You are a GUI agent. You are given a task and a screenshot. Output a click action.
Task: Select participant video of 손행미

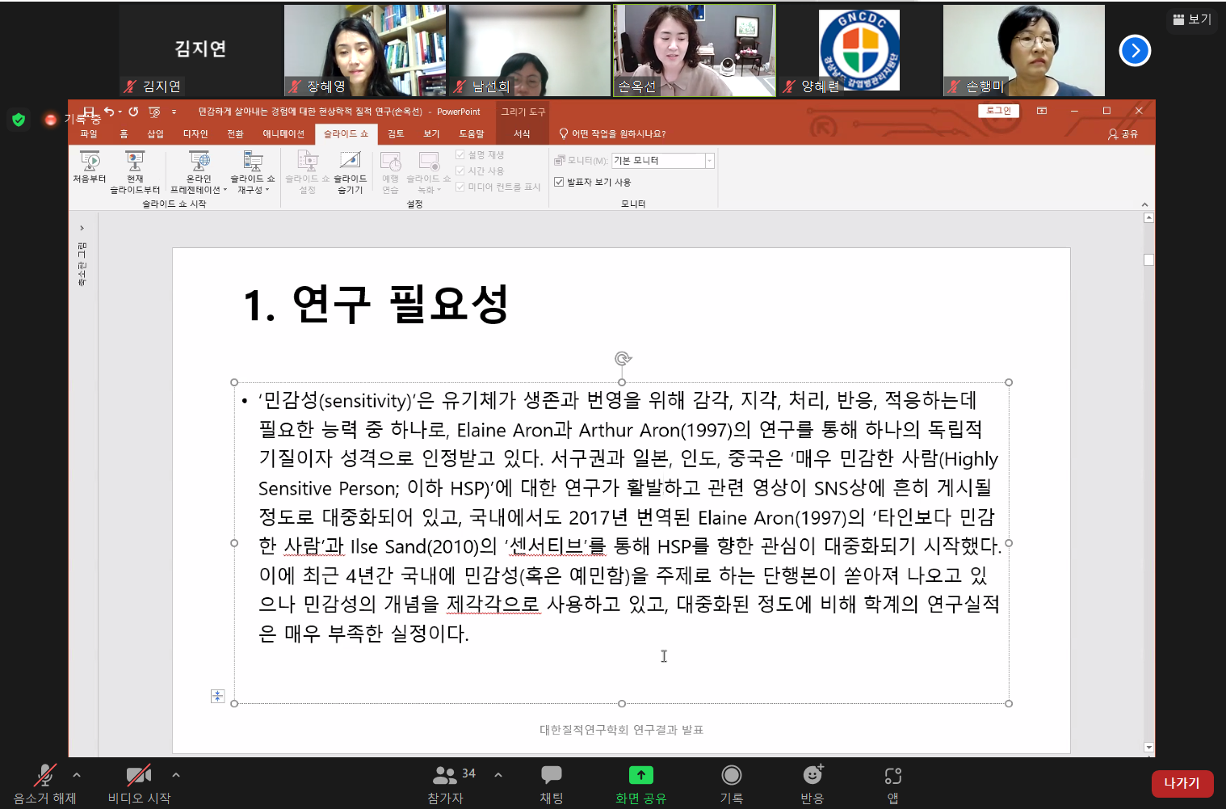tap(1024, 50)
